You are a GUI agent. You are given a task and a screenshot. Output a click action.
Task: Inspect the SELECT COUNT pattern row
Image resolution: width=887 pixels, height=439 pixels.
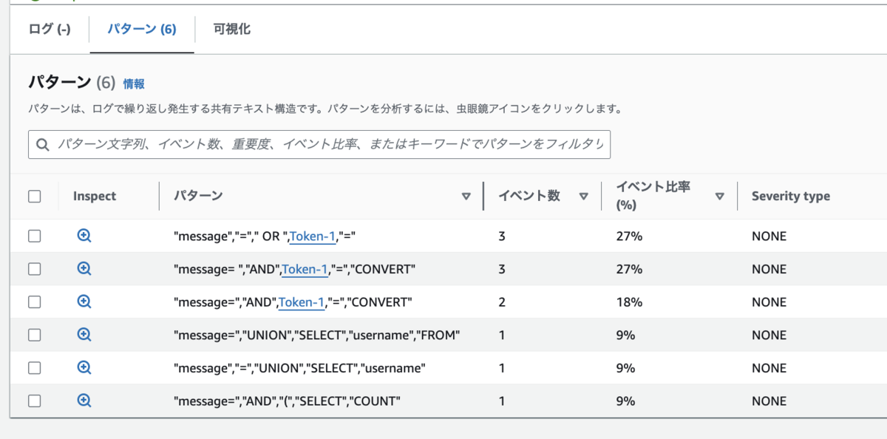(84, 401)
